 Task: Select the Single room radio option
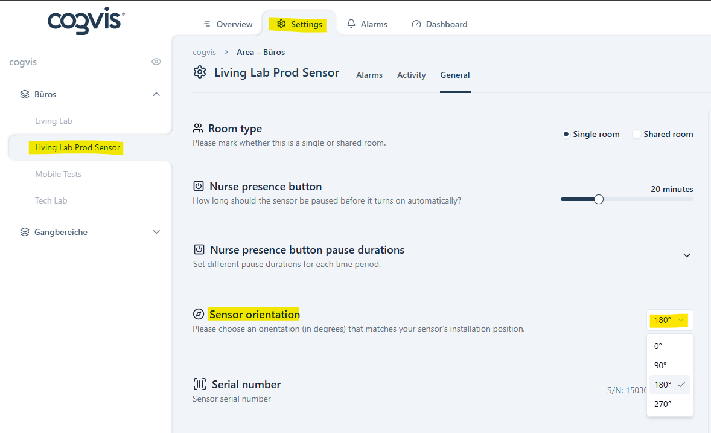pos(566,134)
